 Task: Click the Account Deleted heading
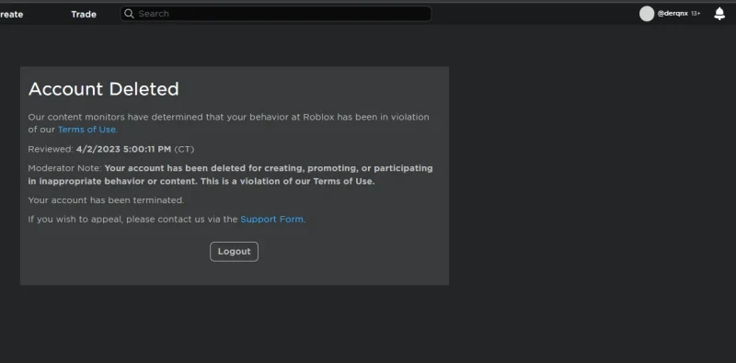104,89
